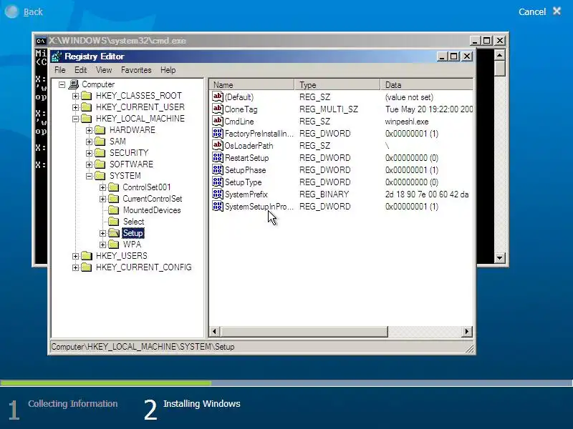The height and width of the screenshot is (429, 573).
Task: Collapse the Computer root node
Action: coord(62,84)
